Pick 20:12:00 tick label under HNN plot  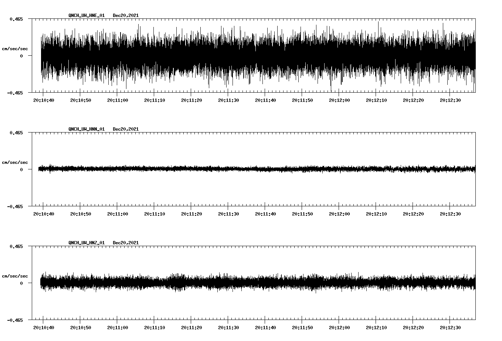pos(339,214)
